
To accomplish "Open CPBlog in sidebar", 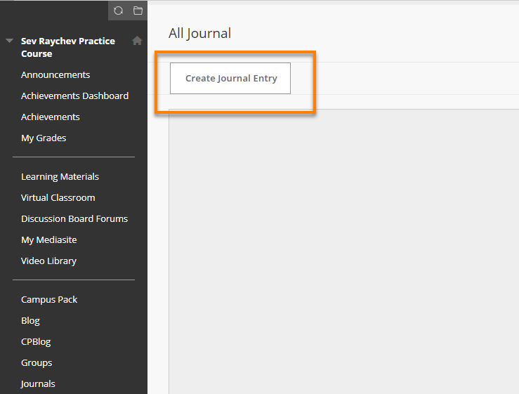I will pyautogui.click(x=36, y=342).
